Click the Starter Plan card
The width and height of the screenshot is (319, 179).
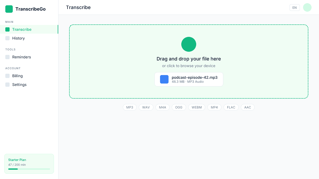pos(29,164)
